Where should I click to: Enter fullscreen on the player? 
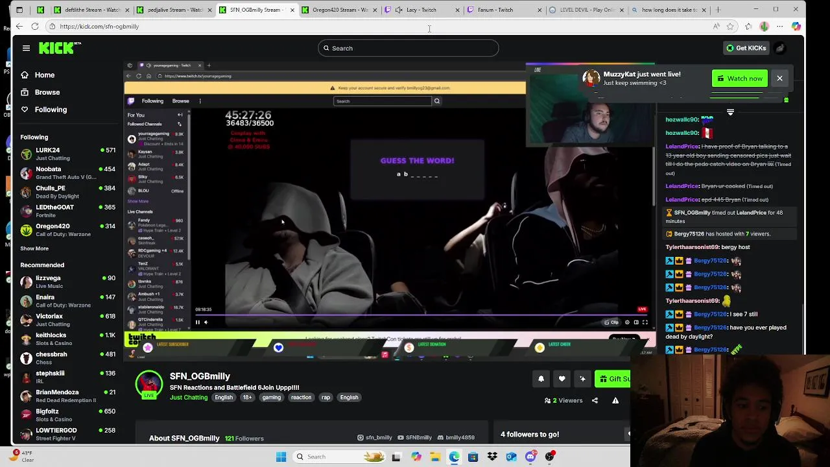645,322
